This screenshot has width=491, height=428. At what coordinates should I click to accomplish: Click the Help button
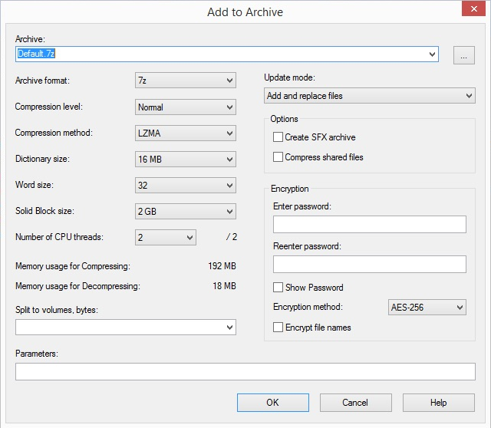click(438, 403)
